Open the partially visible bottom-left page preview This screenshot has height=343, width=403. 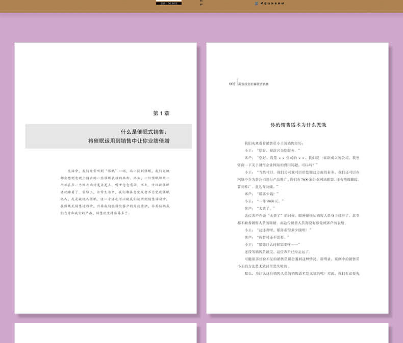(x=106, y=333)
